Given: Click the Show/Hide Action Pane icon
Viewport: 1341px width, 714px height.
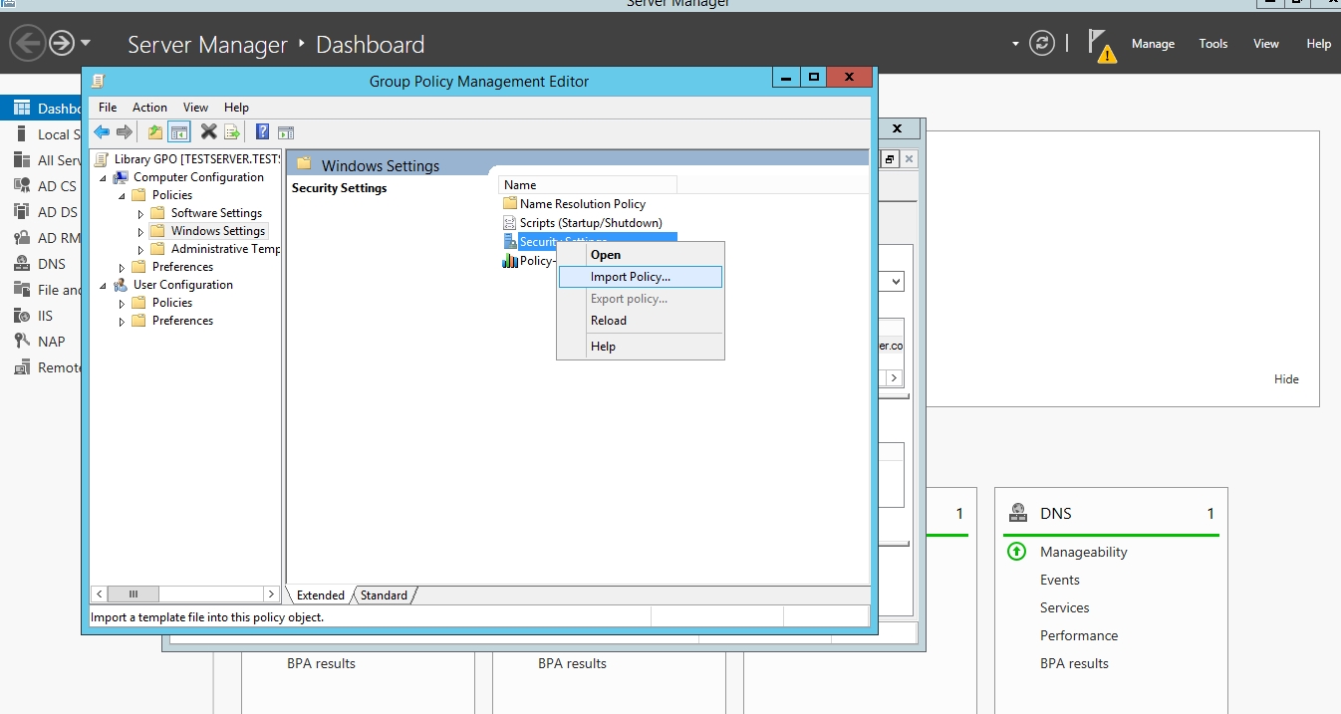Looking at the screenshot, I should pos(286,132).
